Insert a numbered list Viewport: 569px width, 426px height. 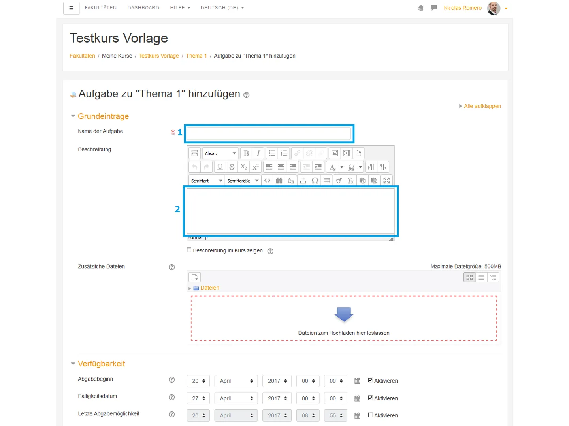pos(284,153)
